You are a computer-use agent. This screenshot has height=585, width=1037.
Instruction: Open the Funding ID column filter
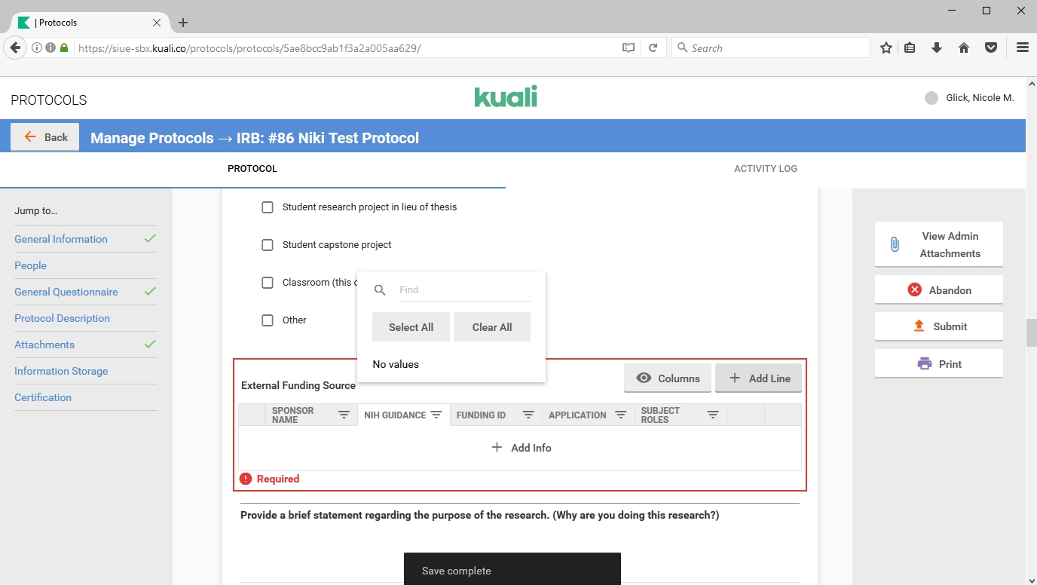pyautogui.click(x=528, y=415)
